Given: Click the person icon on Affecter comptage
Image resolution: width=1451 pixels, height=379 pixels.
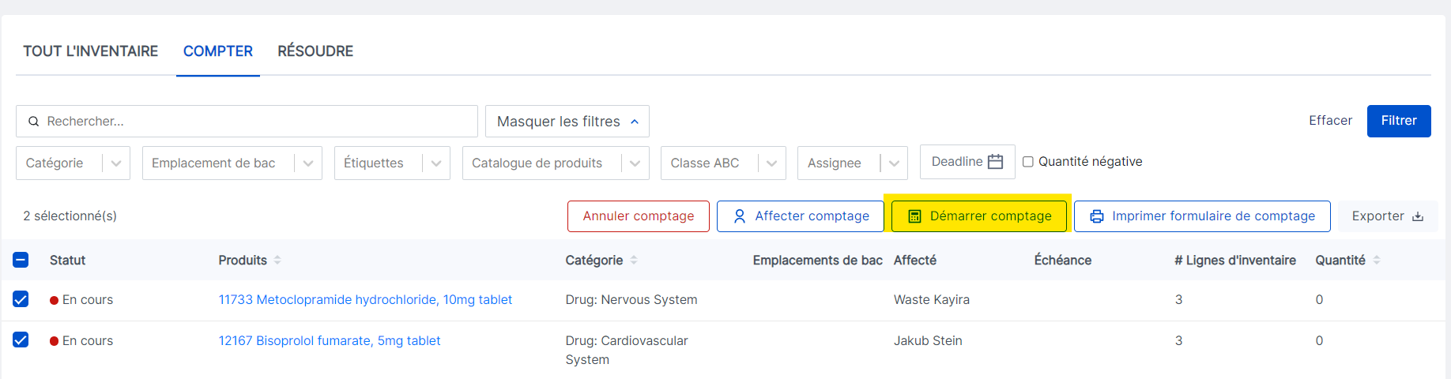Looking at the screenshot, I should tap(740, 216).
